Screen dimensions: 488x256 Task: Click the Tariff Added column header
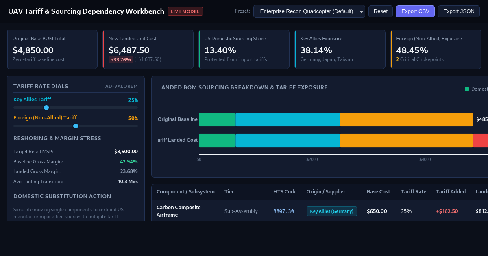click(x=451, y=192)
